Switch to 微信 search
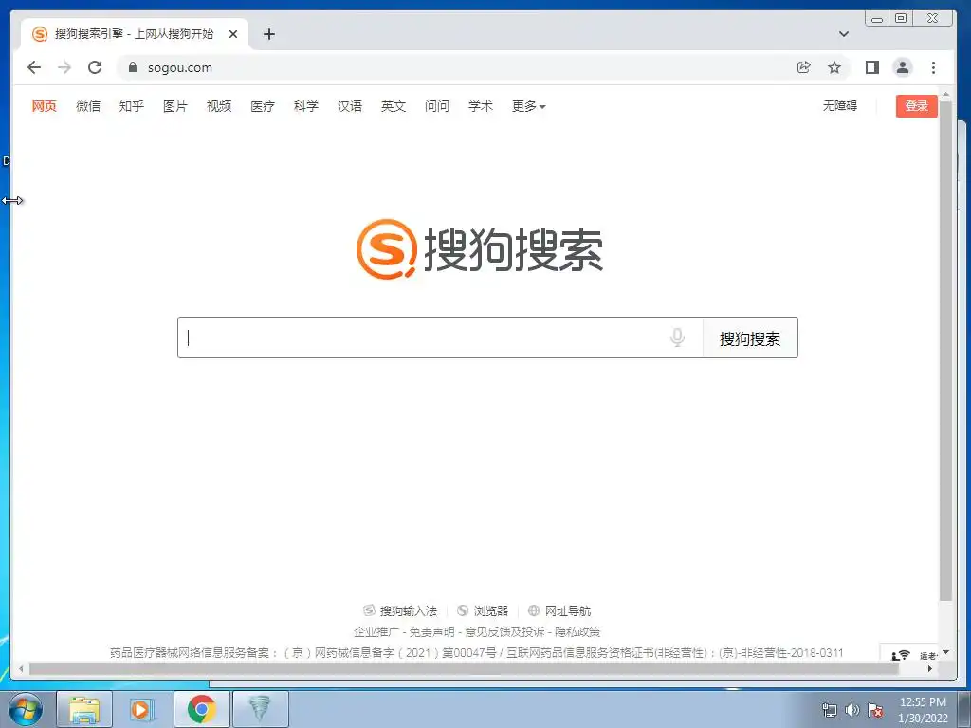The width and height of the screenshot is (971, 728). 88,106
